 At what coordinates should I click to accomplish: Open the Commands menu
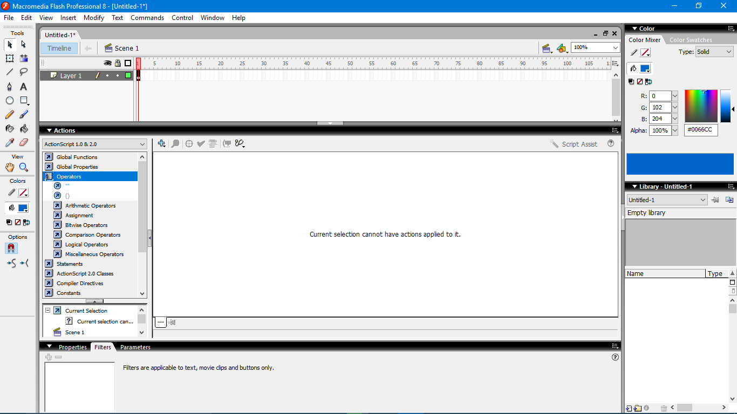(147, 18)
